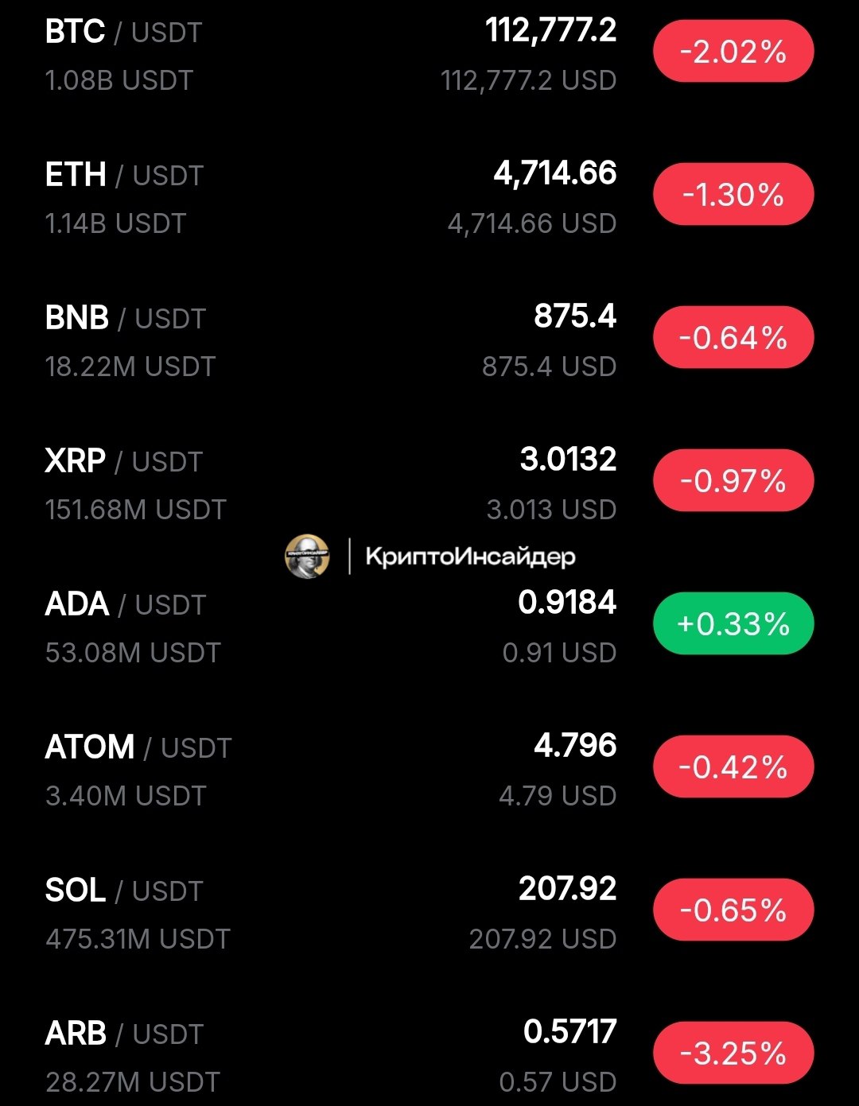Click the КриптоИнсайдер watermark text

click(x=470, y=557)
